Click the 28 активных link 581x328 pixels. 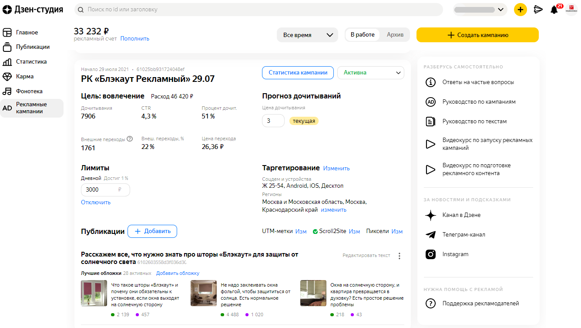pos(137,273)
